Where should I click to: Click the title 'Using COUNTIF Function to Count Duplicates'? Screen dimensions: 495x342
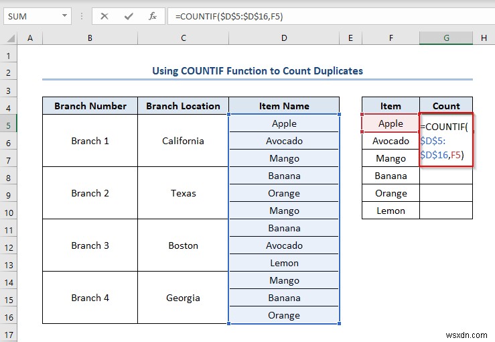point(258,71)
